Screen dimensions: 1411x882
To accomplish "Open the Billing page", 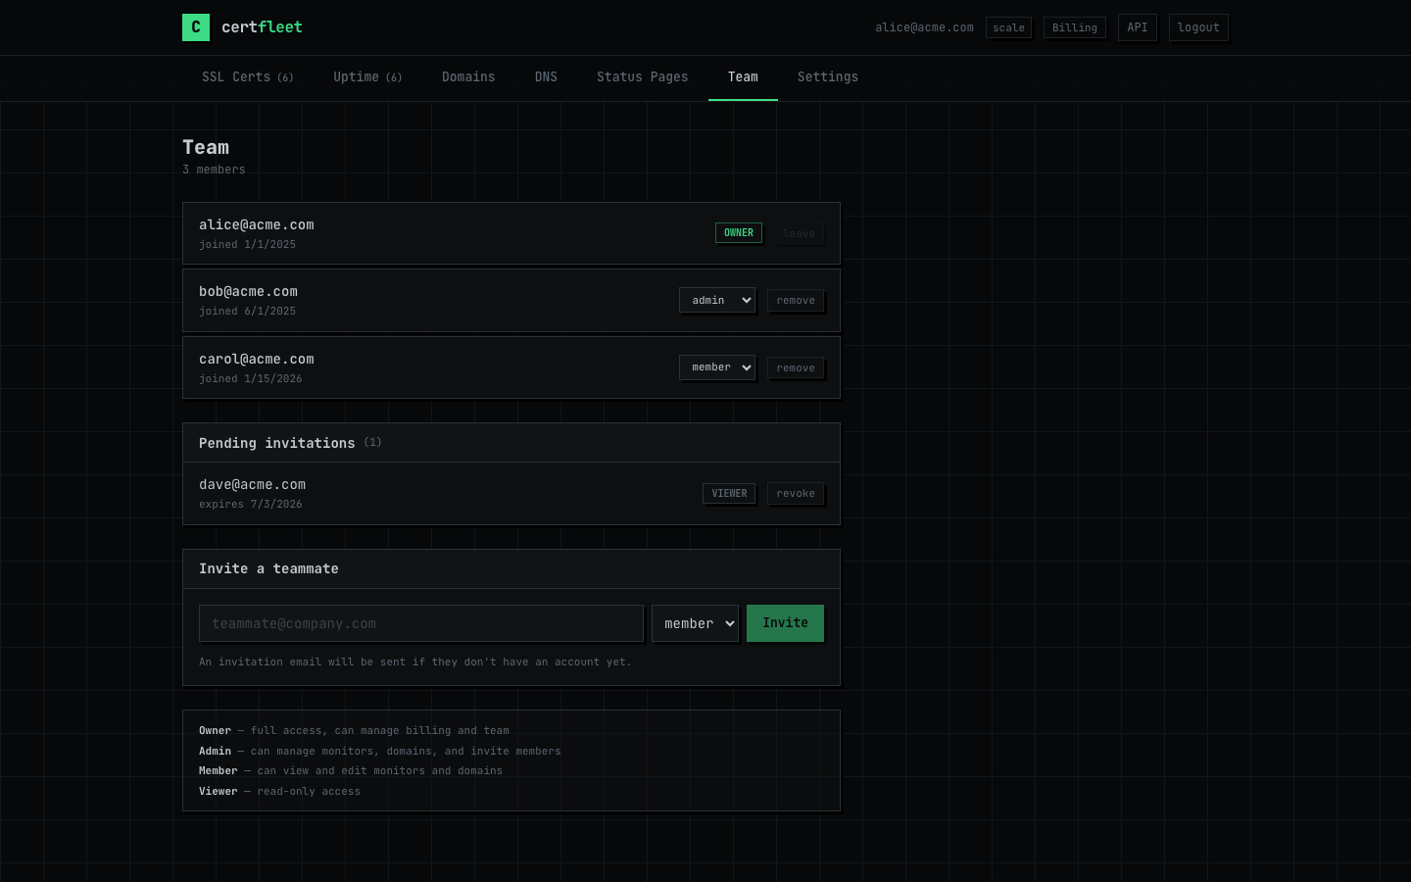I will 1075,27.
